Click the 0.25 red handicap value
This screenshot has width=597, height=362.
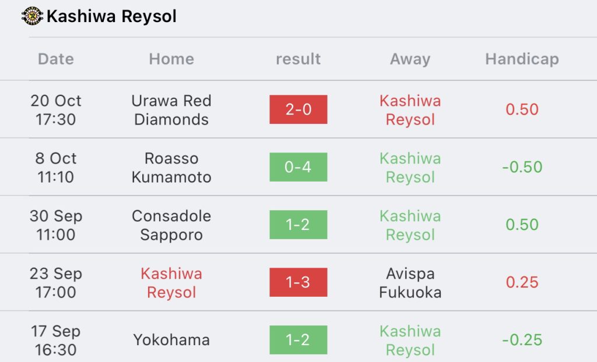[522, 282]
